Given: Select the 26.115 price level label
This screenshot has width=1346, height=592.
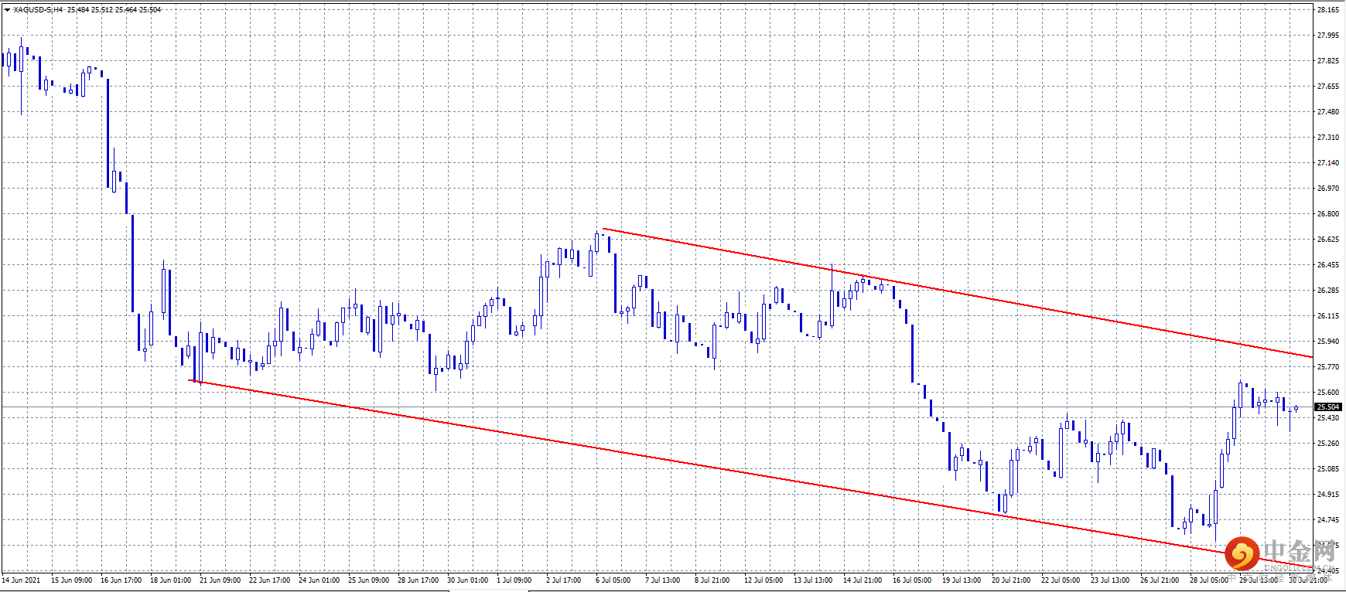Looking at the screenshot, I should coord(1328,316).
